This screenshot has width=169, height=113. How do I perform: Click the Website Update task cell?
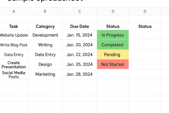click(14, 35)
